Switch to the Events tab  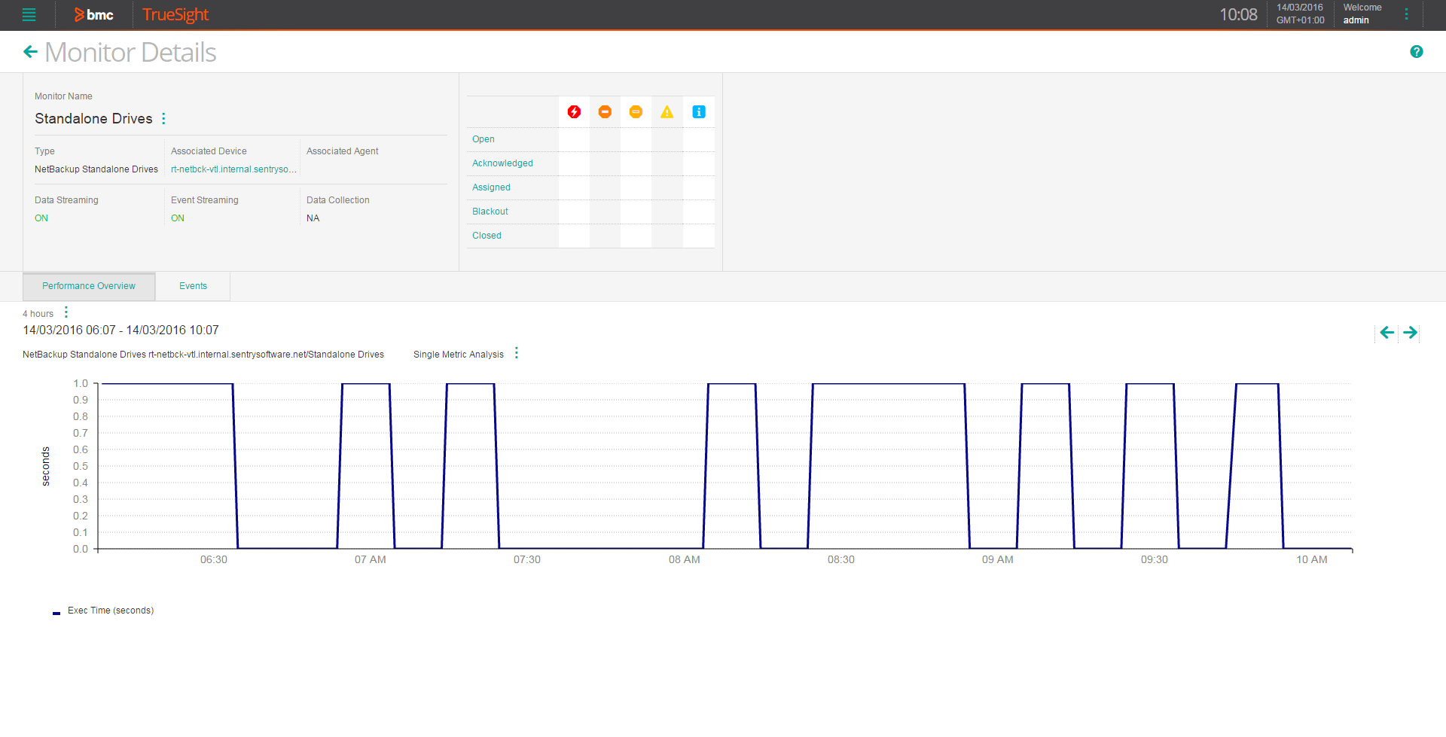[x=193, y=286]
